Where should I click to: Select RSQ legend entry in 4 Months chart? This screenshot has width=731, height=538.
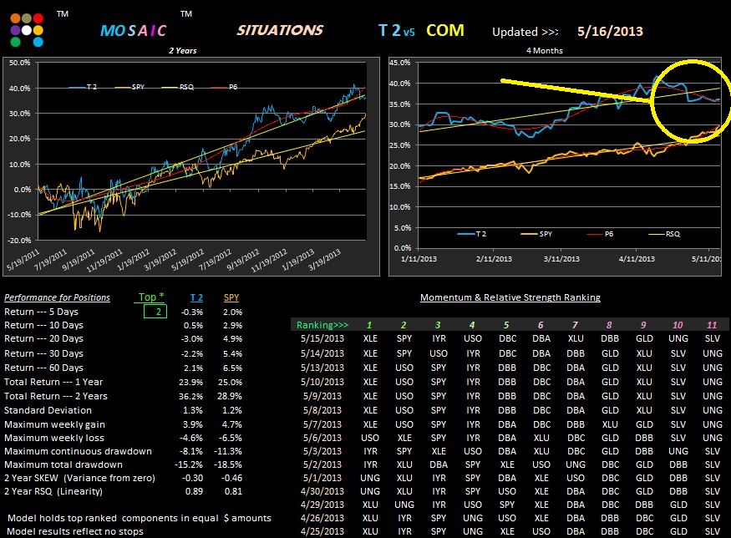click(x=664, y=234)
